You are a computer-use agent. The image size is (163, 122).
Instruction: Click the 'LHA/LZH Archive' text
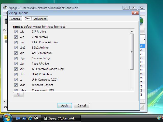point(42,74)
